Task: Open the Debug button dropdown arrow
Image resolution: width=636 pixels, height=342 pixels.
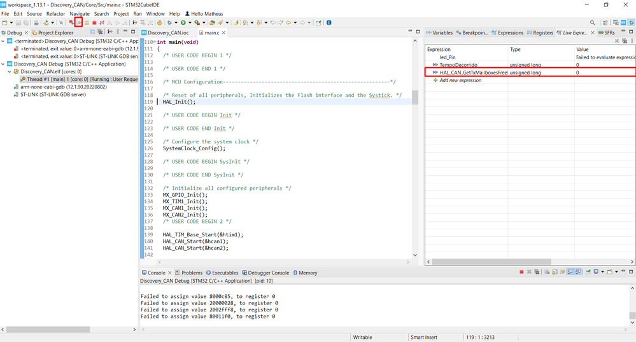Action: coord(175,23)
